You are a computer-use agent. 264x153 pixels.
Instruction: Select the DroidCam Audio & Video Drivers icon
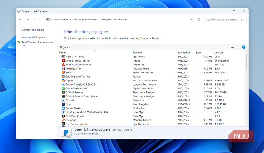[x=63, y=112]
